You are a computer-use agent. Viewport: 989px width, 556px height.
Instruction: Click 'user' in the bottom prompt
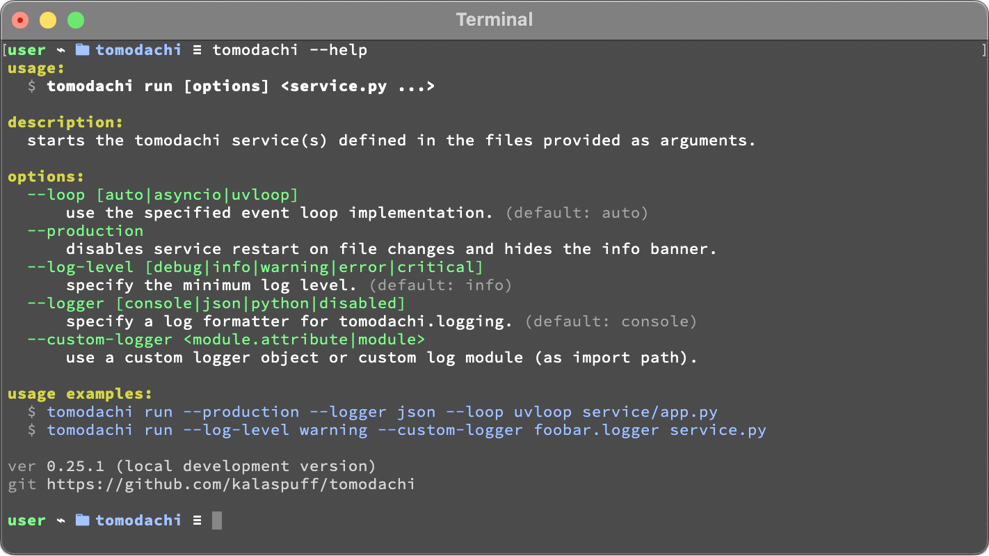(x=26, y=521)
